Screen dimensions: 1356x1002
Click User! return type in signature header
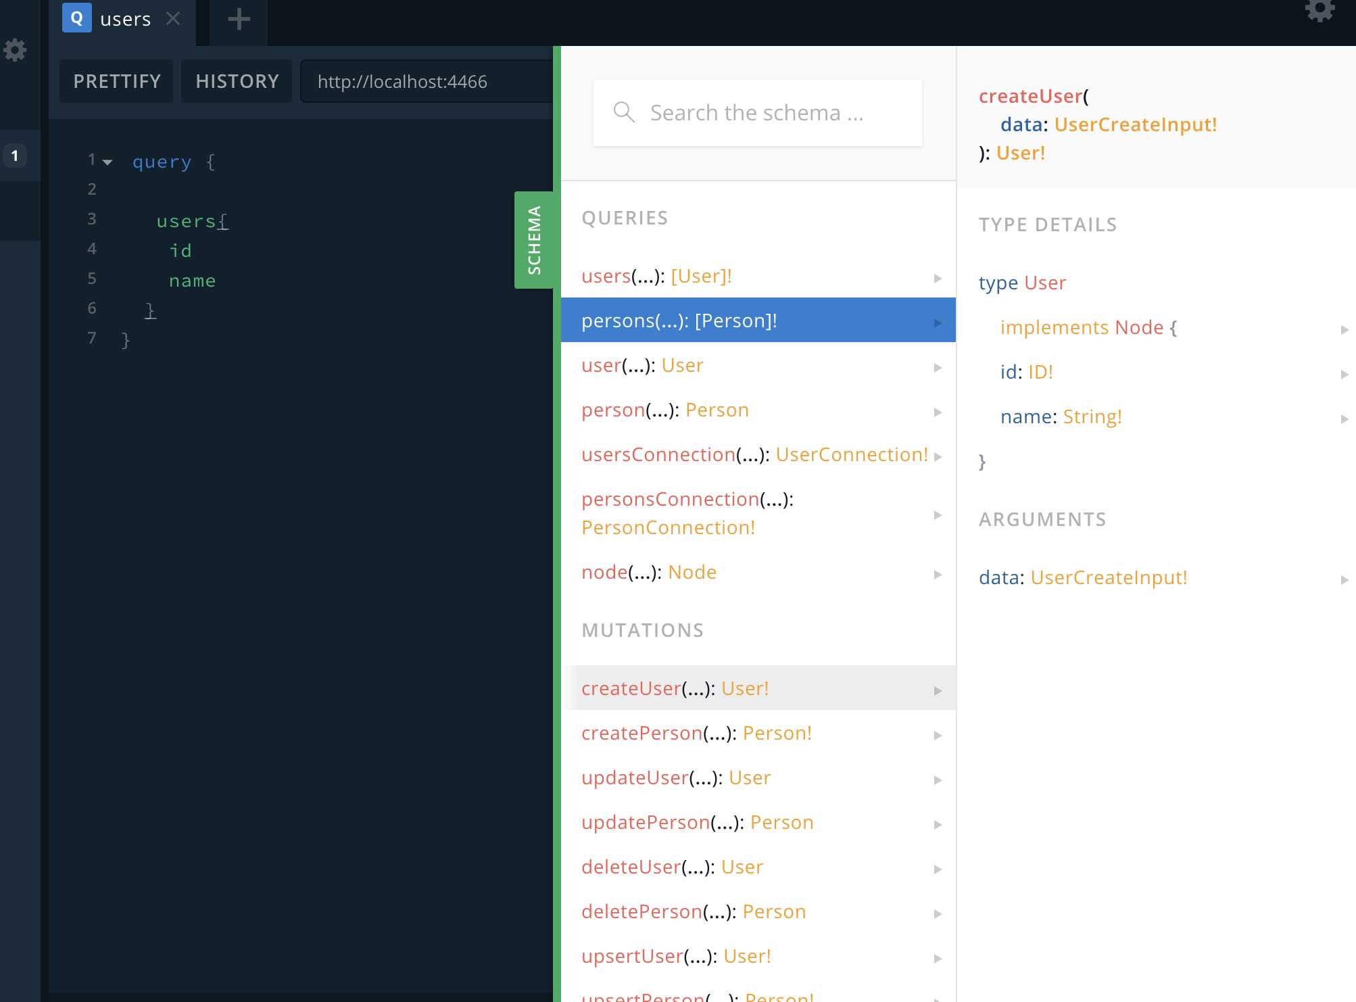point(1021,153)
